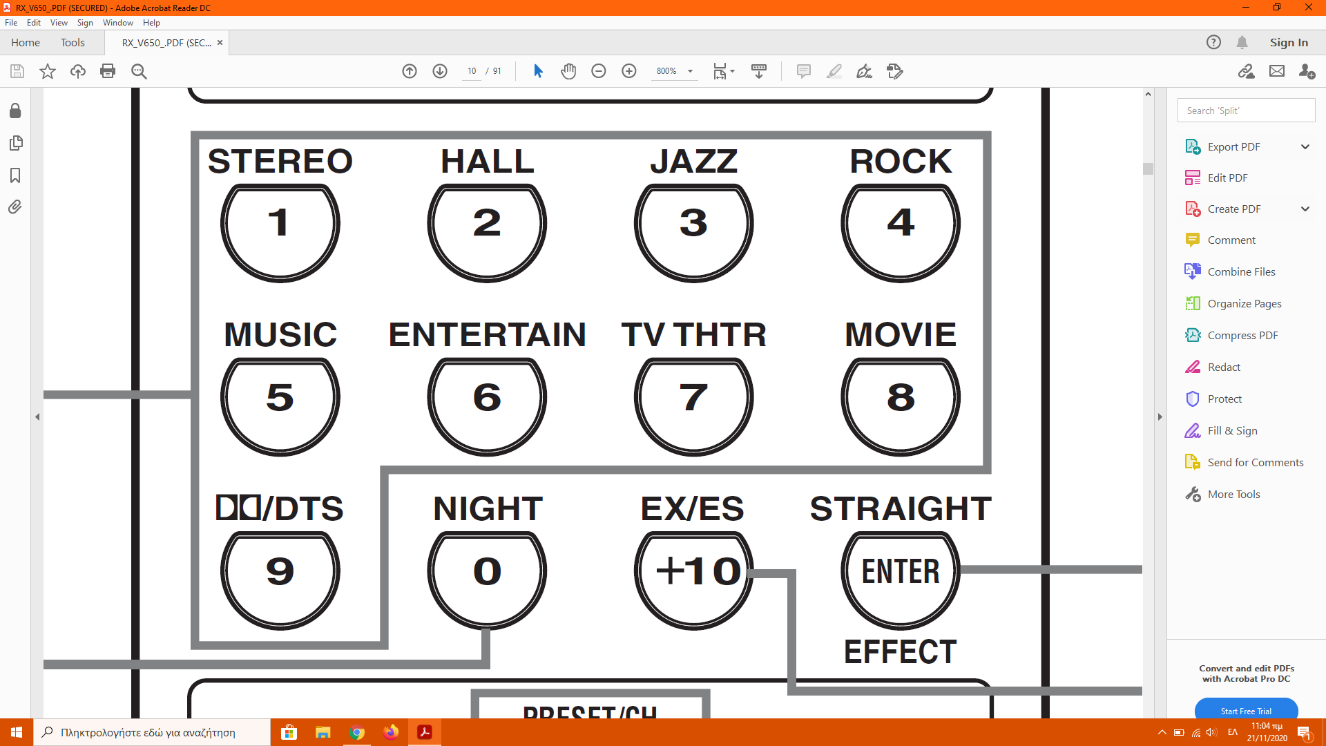Open the Highlight text tool

click(x=834, y=71)
